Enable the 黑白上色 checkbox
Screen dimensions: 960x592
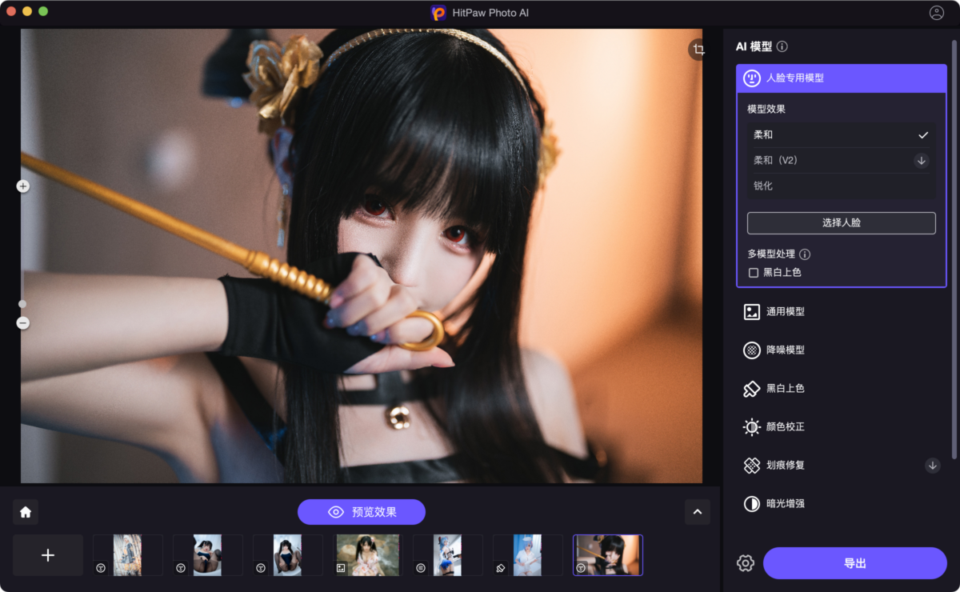pyautogui.click(x=753, y=273)
